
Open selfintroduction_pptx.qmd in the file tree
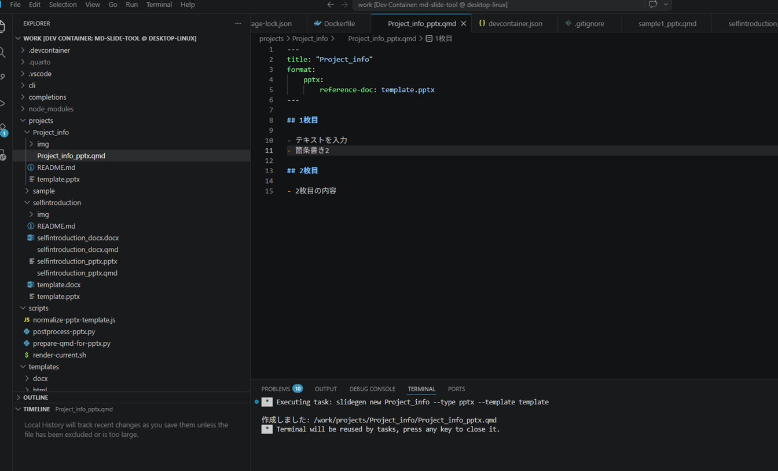pyautogui.click(x=77, y=273)
